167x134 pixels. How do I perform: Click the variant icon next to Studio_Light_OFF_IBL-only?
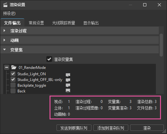pos(68,80)
